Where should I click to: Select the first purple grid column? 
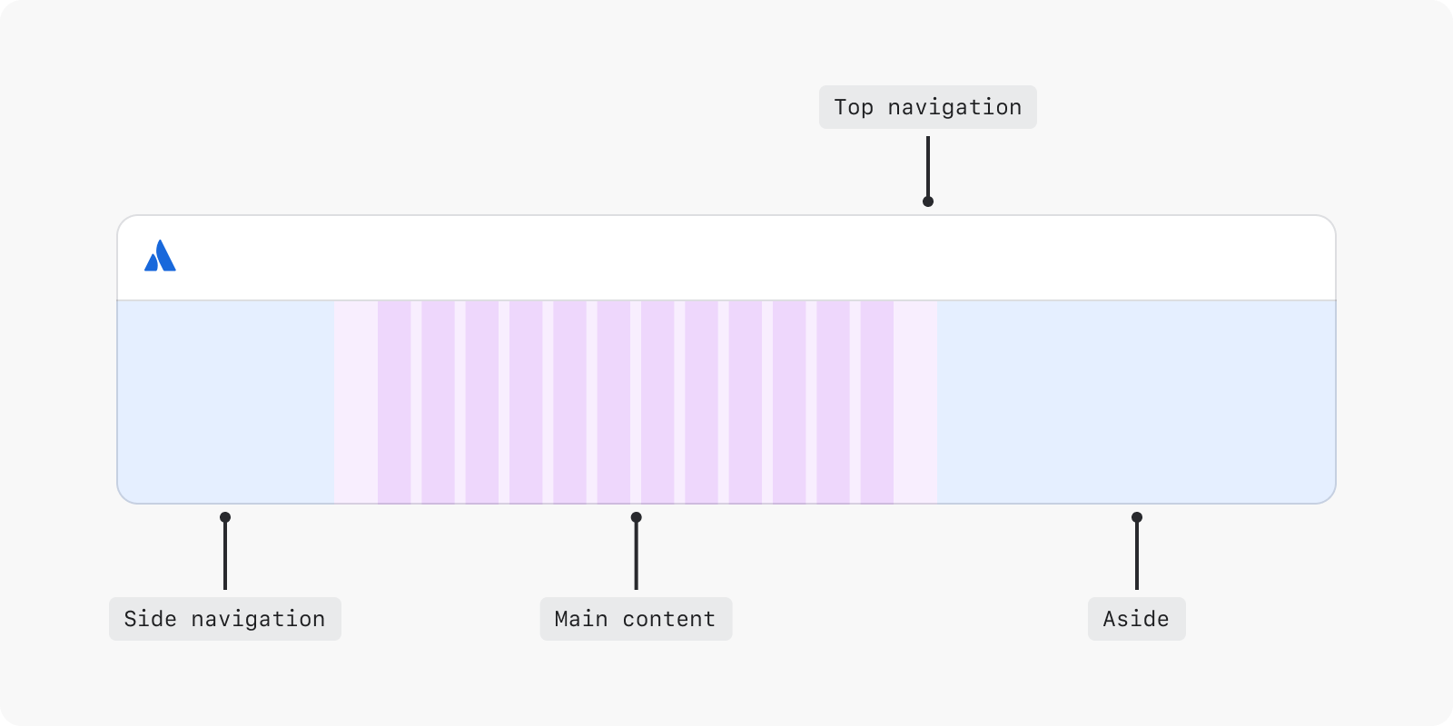pos(394,401)
